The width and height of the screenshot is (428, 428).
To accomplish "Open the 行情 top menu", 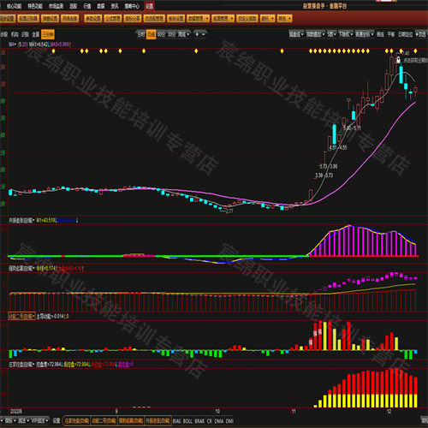I will (87, 6).
